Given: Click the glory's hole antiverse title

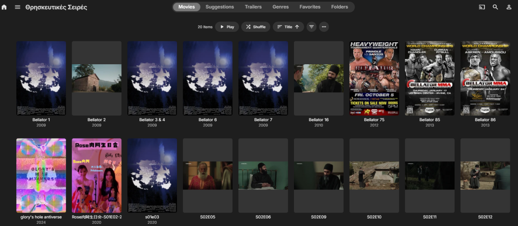Looking at the screenshot, I should click(41, 217).
